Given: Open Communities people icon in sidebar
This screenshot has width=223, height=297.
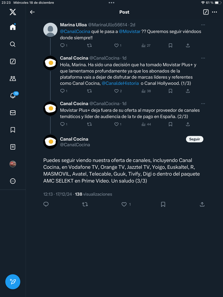Looking at the screenshot, I should 13,78.
